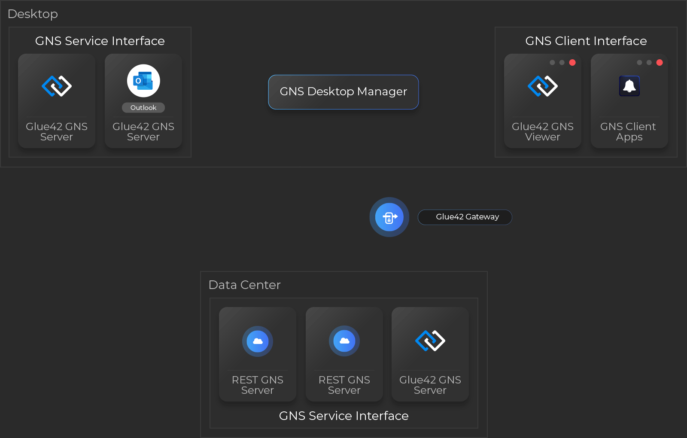Screen dimensions: 687x438
Task: Select the Outlook label pill
Action: tap(143, 108)
